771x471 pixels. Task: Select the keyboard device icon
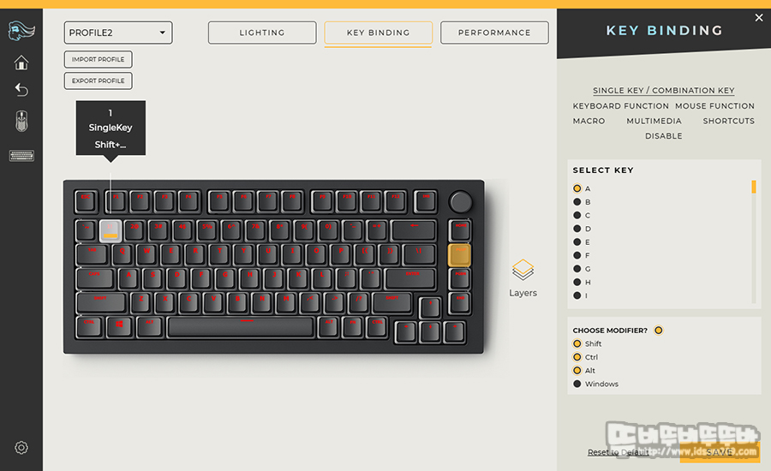[x=21, y=156]
